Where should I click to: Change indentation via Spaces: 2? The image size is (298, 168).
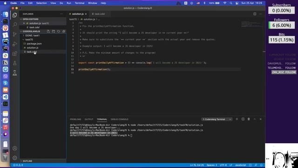point(212,165)
